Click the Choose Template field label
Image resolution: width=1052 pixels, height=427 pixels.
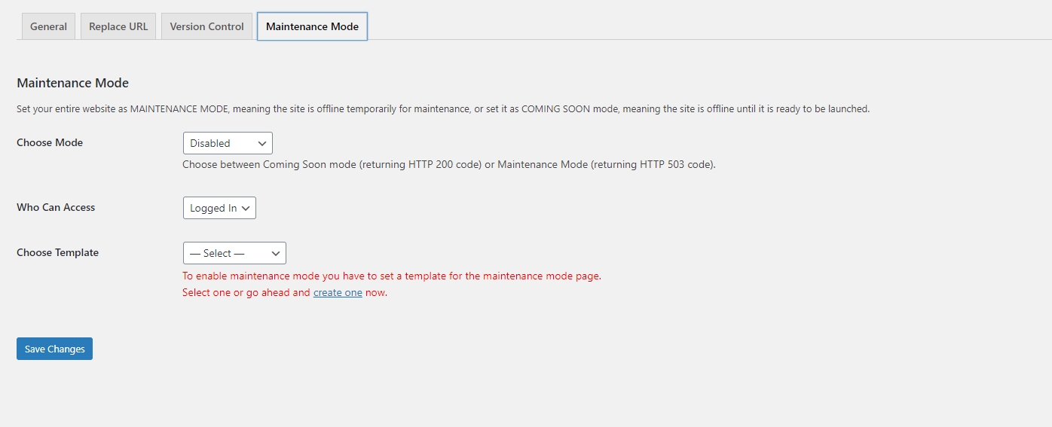(x=57, y=252)
